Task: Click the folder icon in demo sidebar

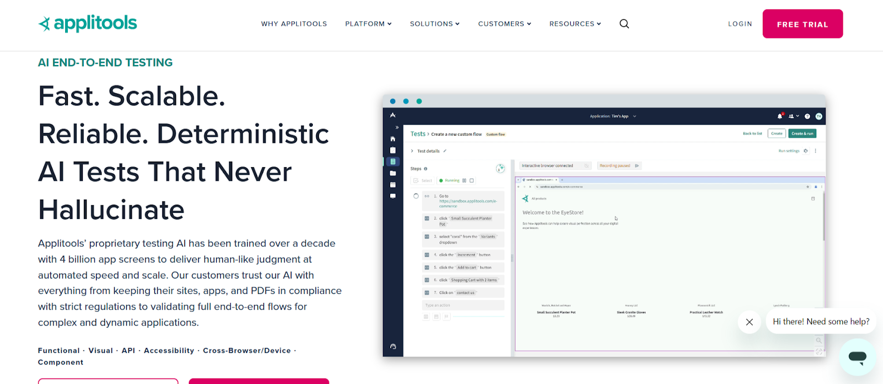Action: tap(393, 173)
